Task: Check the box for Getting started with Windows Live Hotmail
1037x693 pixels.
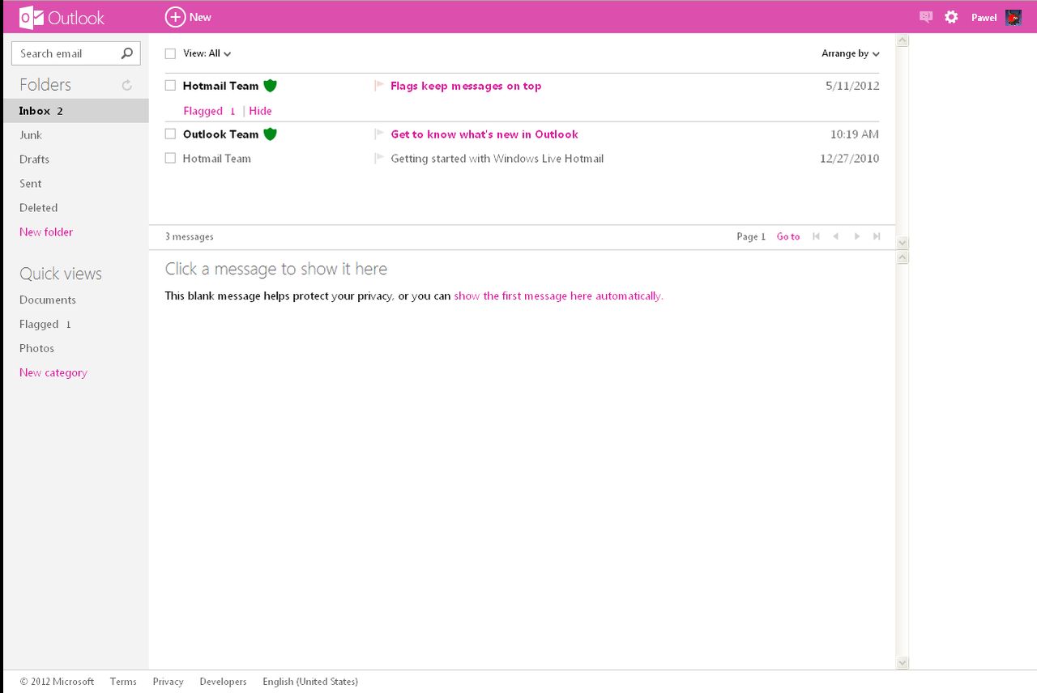Action: pyautogui.click(x=170, y=159)
